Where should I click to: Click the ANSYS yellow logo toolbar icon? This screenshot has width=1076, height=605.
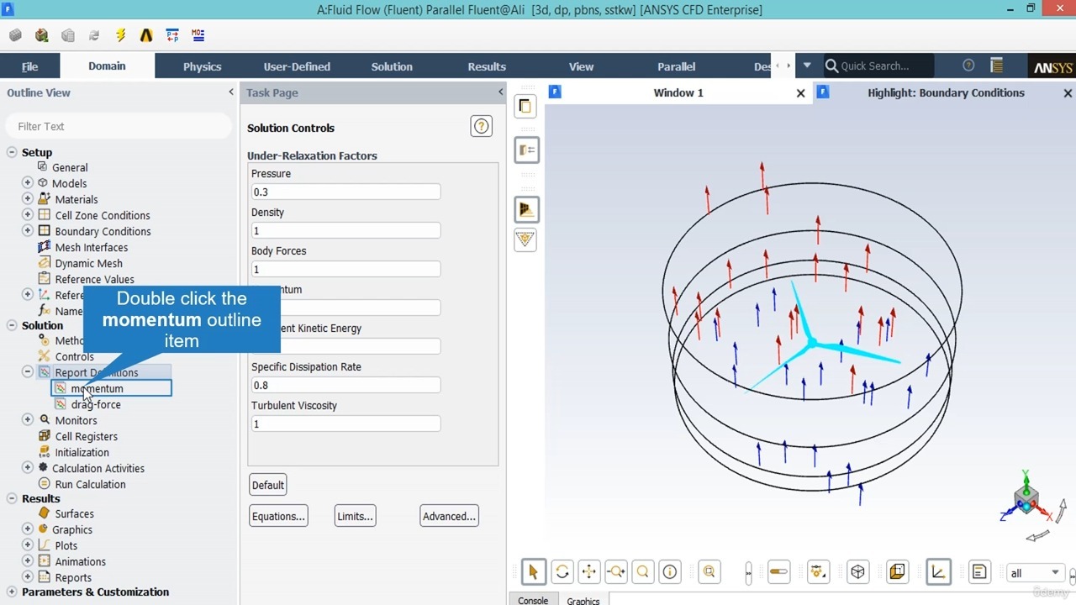[x=146, y=35]
